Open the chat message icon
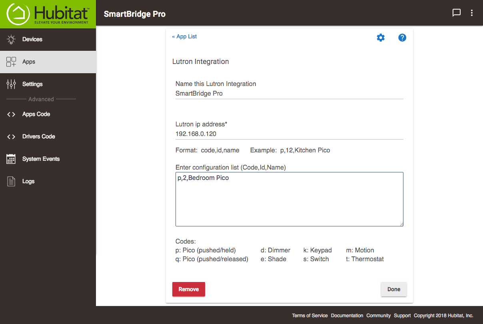Screen dimensions: 483x324 (456, 13)
